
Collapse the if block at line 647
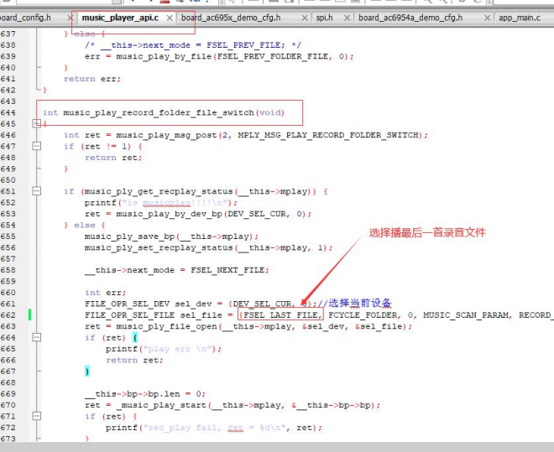click(x=36, y=146)
